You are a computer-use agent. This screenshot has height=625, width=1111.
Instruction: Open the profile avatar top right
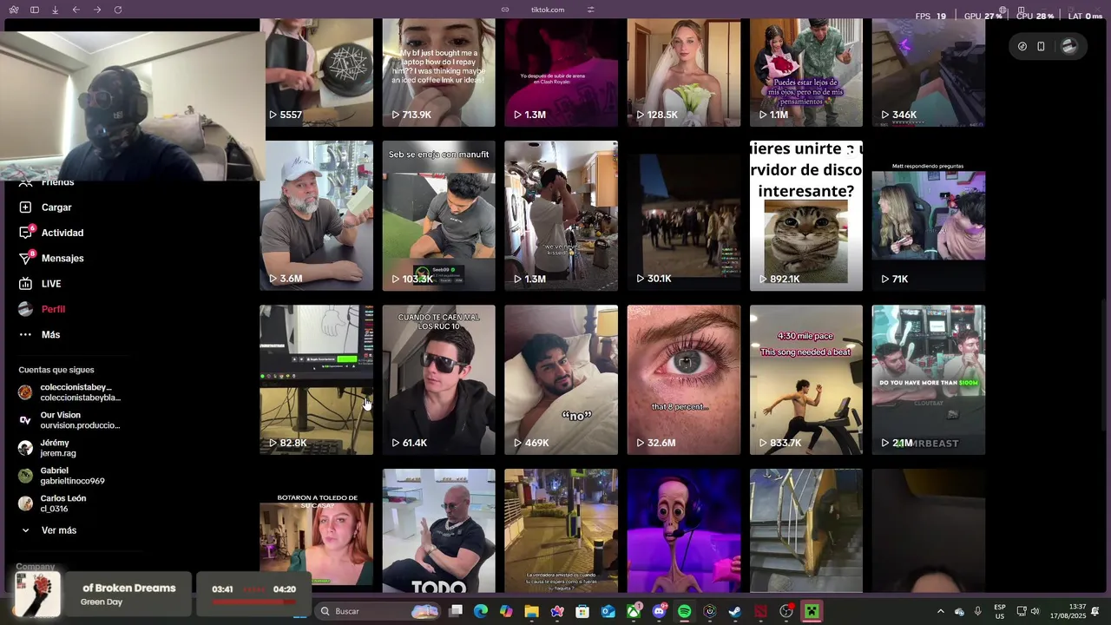click(x=1068, y=46)
